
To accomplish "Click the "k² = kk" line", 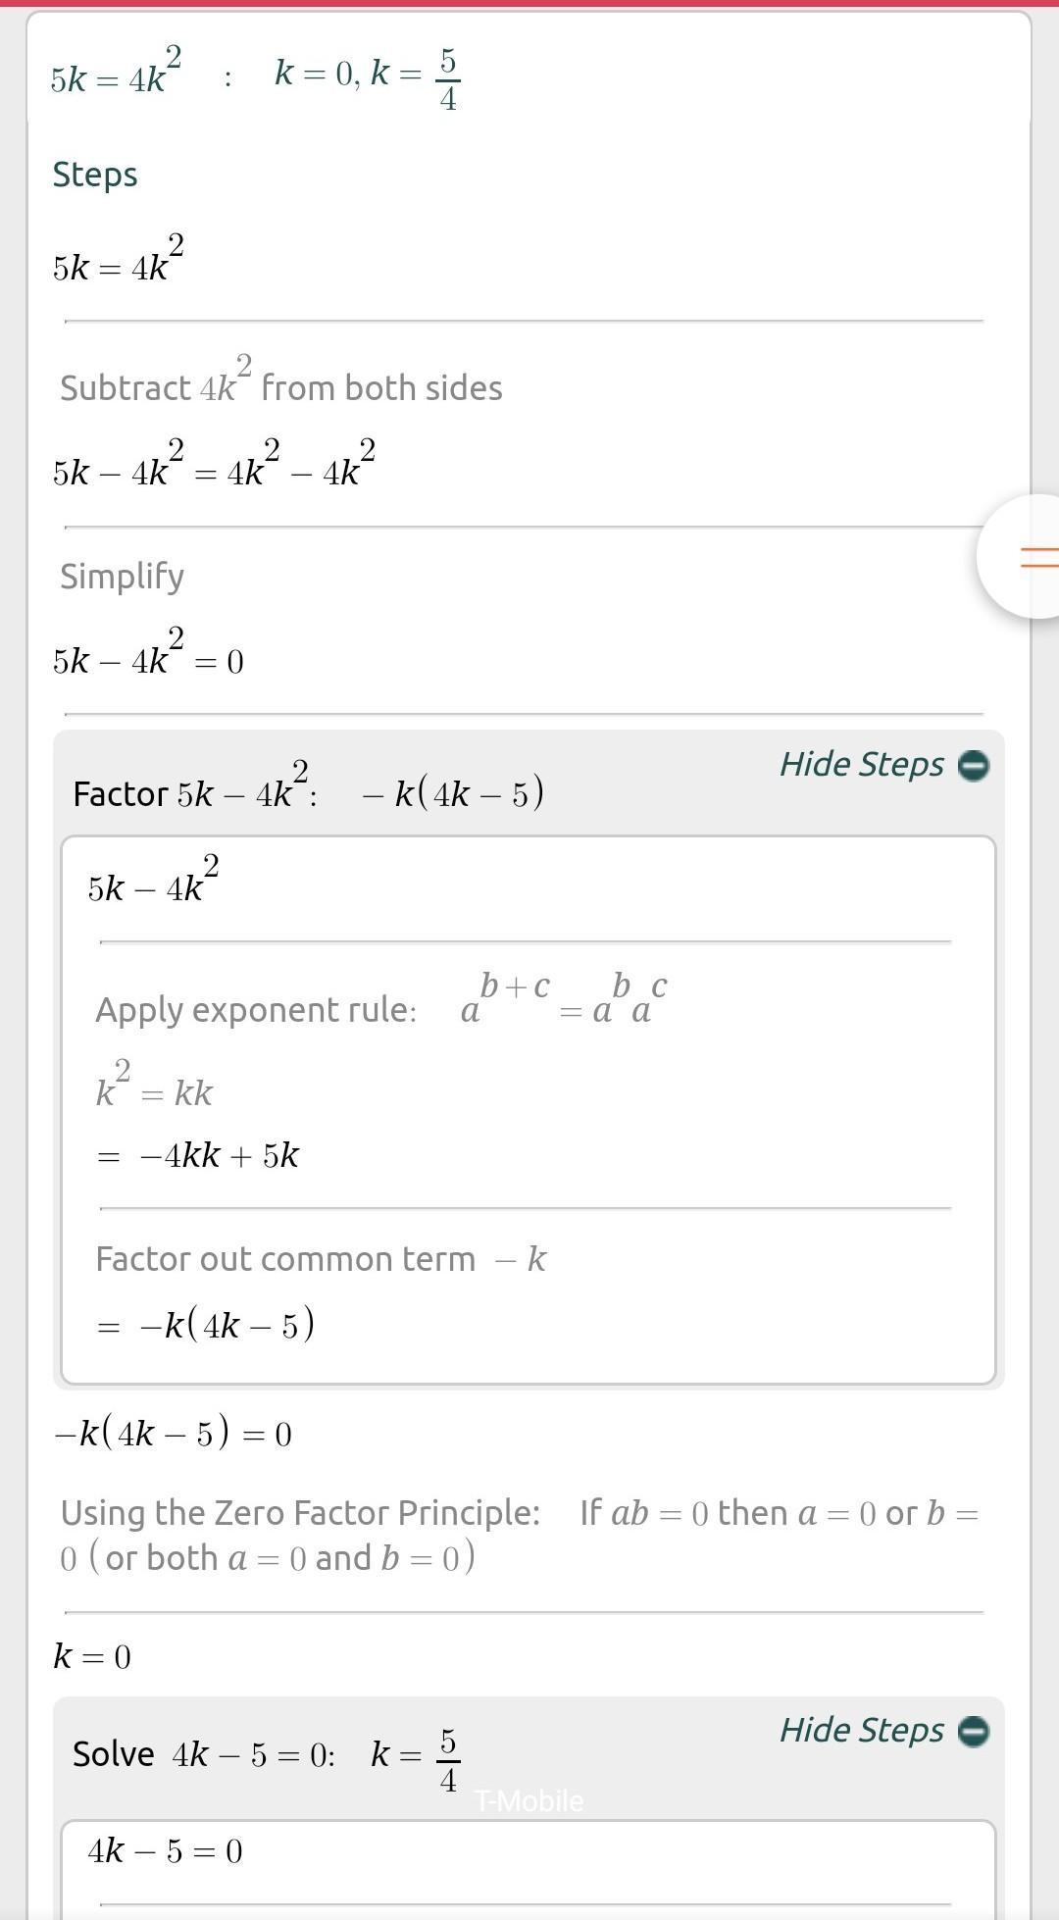I will [154, 1091].
